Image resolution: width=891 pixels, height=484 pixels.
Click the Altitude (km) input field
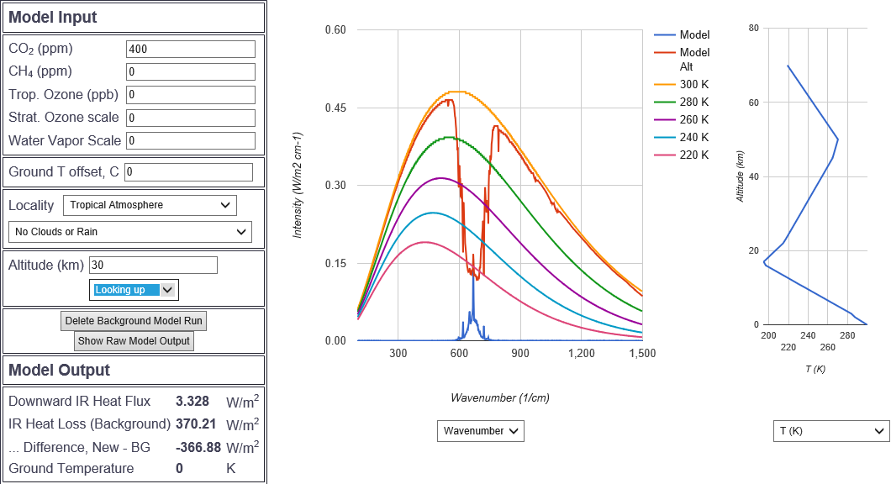tap(153, 266)
